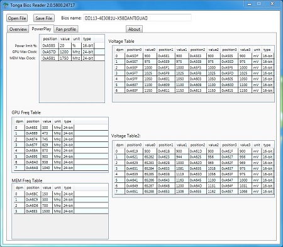Select Voltage Table2 cell 0xA619
This screenshot has height=247, width=283.
tap(134, 151)
